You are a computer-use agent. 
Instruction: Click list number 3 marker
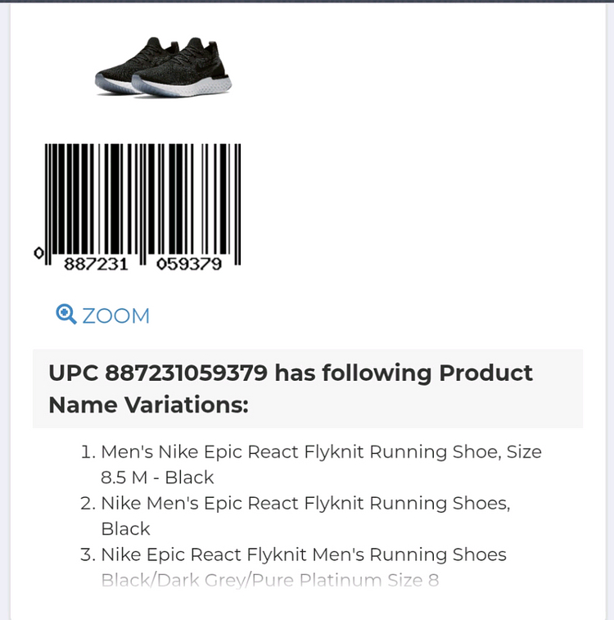pyautogui.click(x=88, y=554)
